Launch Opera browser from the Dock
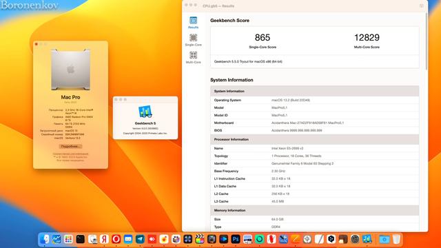Screen dimensions: 441x248 pos(116,239)
